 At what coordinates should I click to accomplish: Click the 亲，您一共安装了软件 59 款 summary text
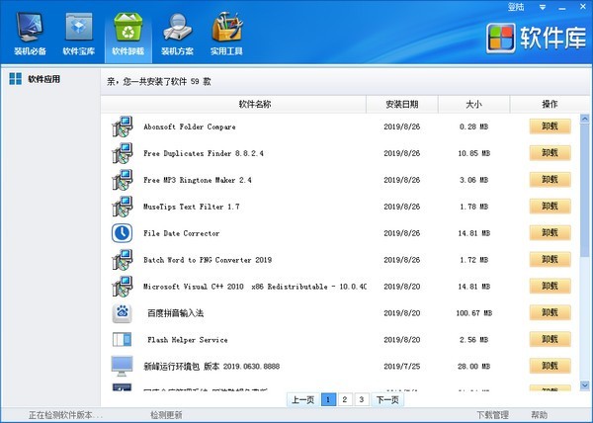(159, 81)
